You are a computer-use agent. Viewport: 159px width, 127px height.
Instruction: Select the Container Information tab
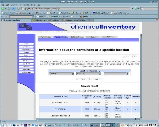(77, 37)
